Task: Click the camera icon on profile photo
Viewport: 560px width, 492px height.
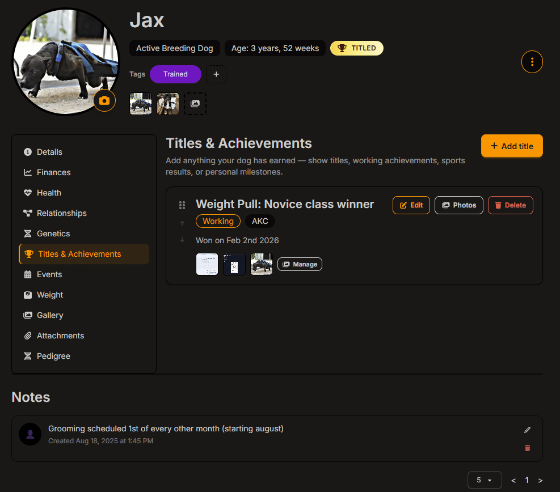Action: point(104,100)
